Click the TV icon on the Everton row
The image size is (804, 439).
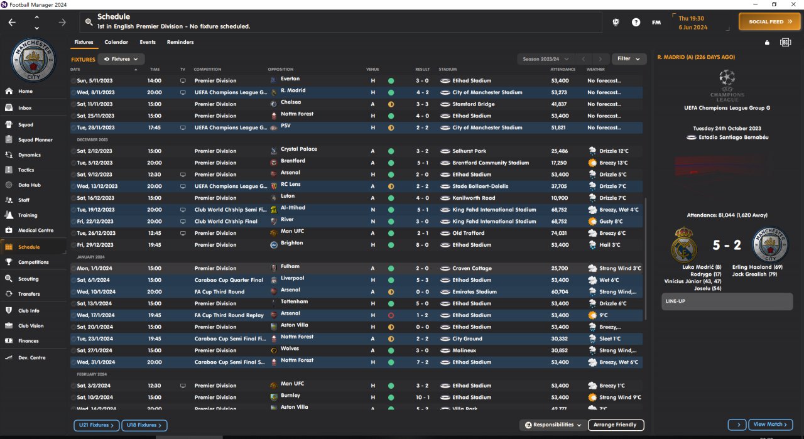point(183,80)
